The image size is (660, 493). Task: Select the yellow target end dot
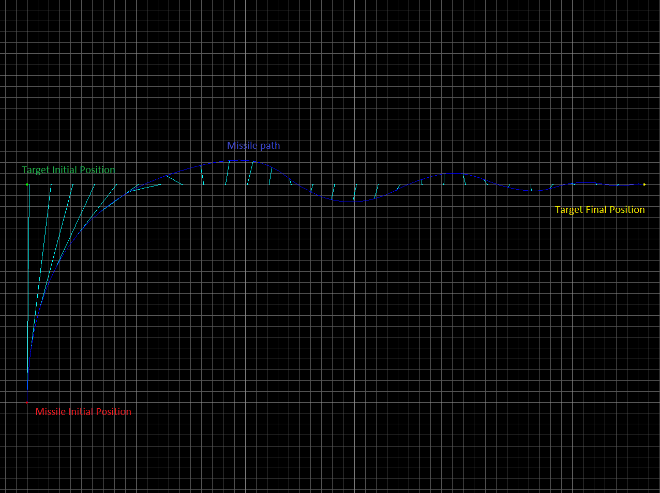pyautogui.click(x=644, y=184)
